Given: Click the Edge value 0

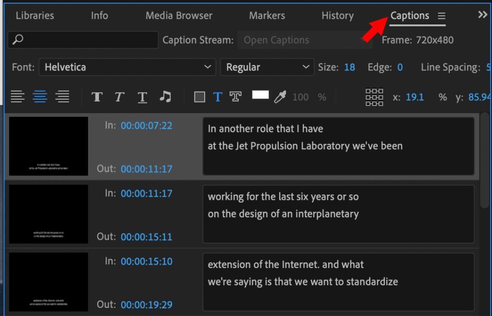Looking at the screenshot, I should coord(400,67).
